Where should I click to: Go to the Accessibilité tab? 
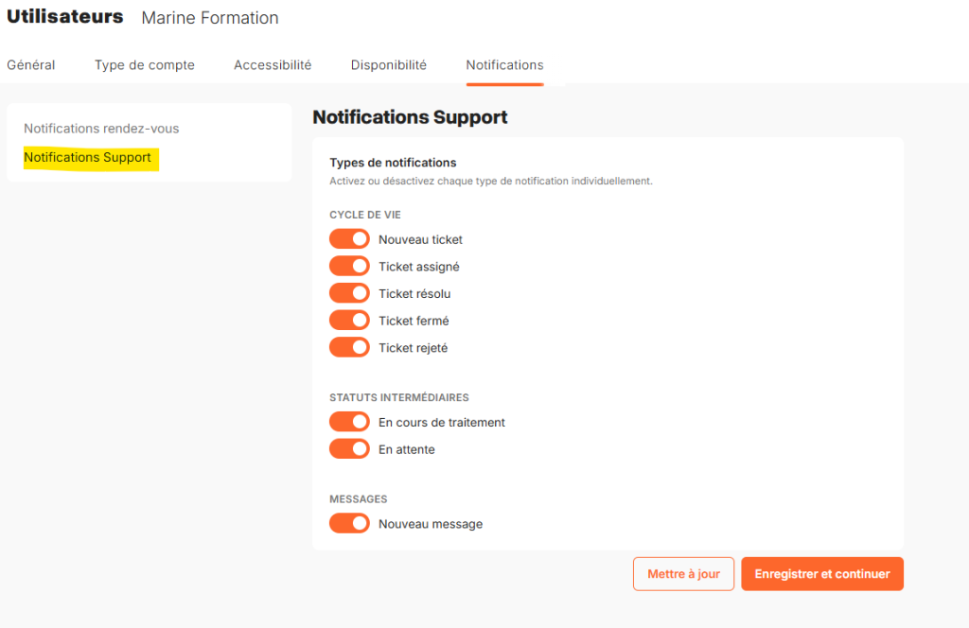[273, 65]
